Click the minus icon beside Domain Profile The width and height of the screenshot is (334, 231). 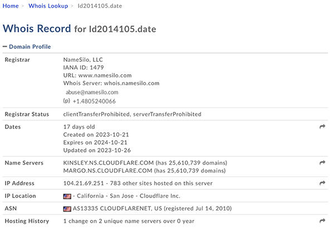click(x=5, y=46)
